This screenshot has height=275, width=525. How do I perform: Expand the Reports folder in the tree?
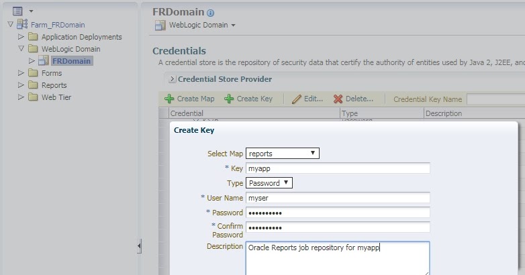pos(21,85)
